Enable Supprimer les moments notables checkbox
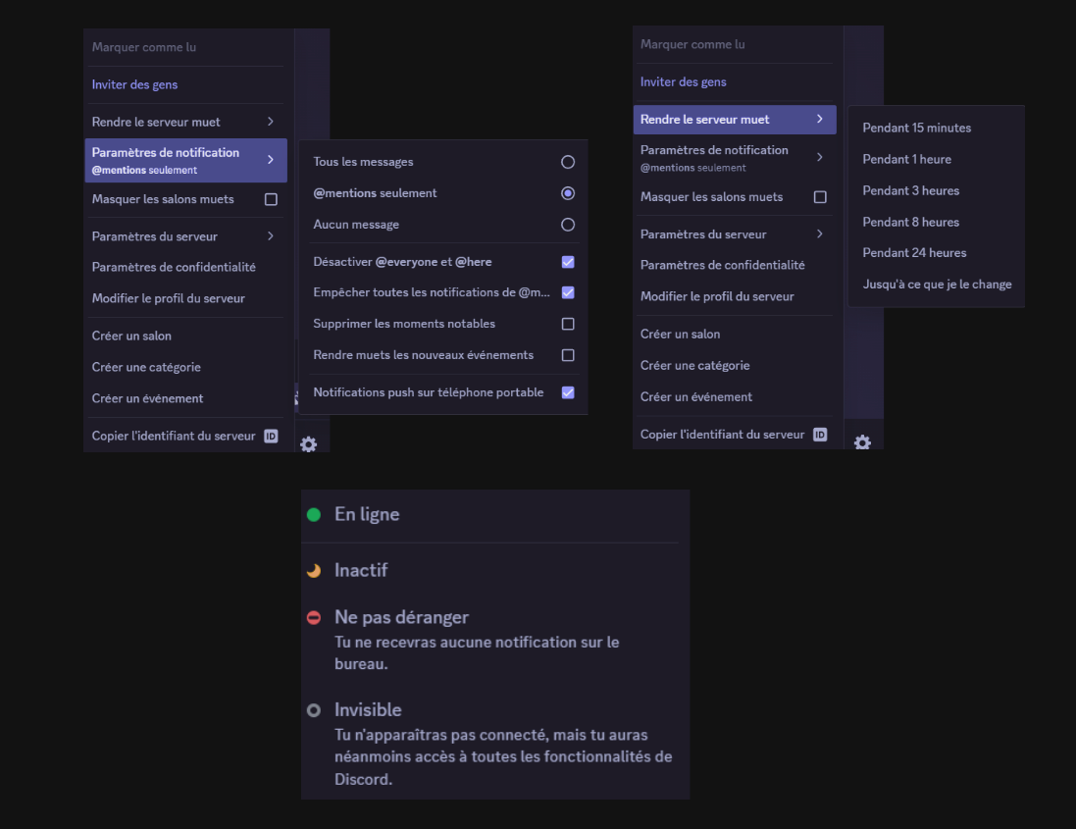1076x829 pixels. point(568,324)
